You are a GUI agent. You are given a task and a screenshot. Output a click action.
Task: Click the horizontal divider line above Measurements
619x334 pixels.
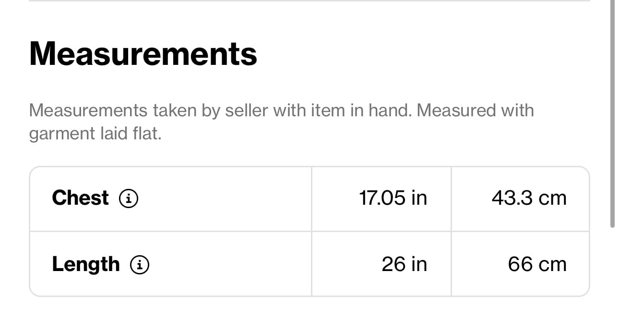(309, 1)
